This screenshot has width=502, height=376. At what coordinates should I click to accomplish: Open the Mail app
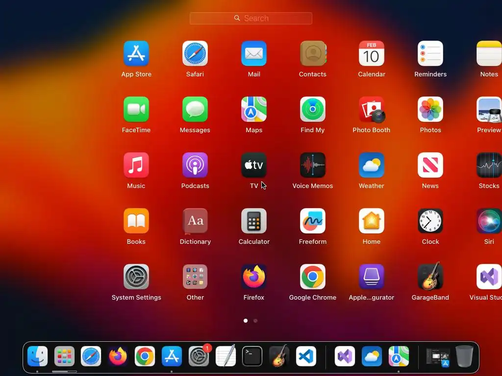pyautogui.click(x=254, y=53)
